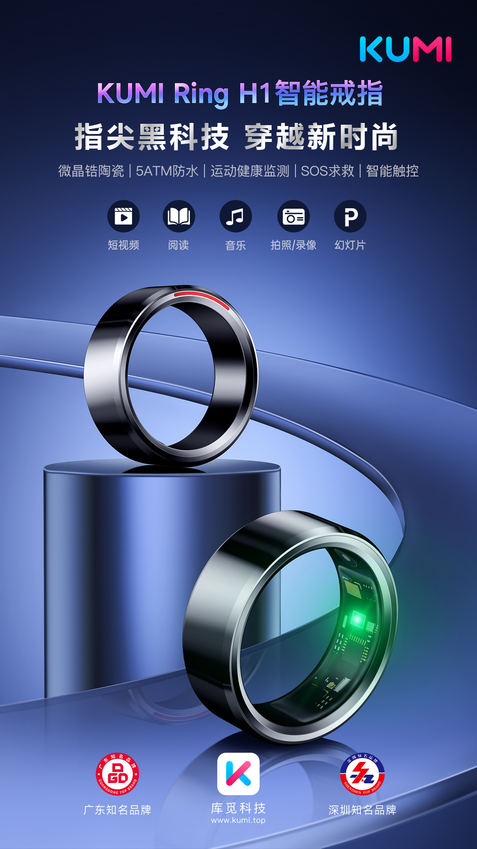This screenshot has height=849, width=477.
Task: Tap the slideshow (幻灯片) P icon
Action: (x=350, y=216)
